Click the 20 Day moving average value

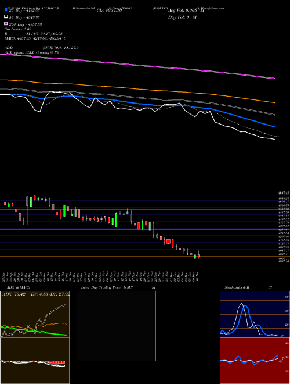pos(24,10)
